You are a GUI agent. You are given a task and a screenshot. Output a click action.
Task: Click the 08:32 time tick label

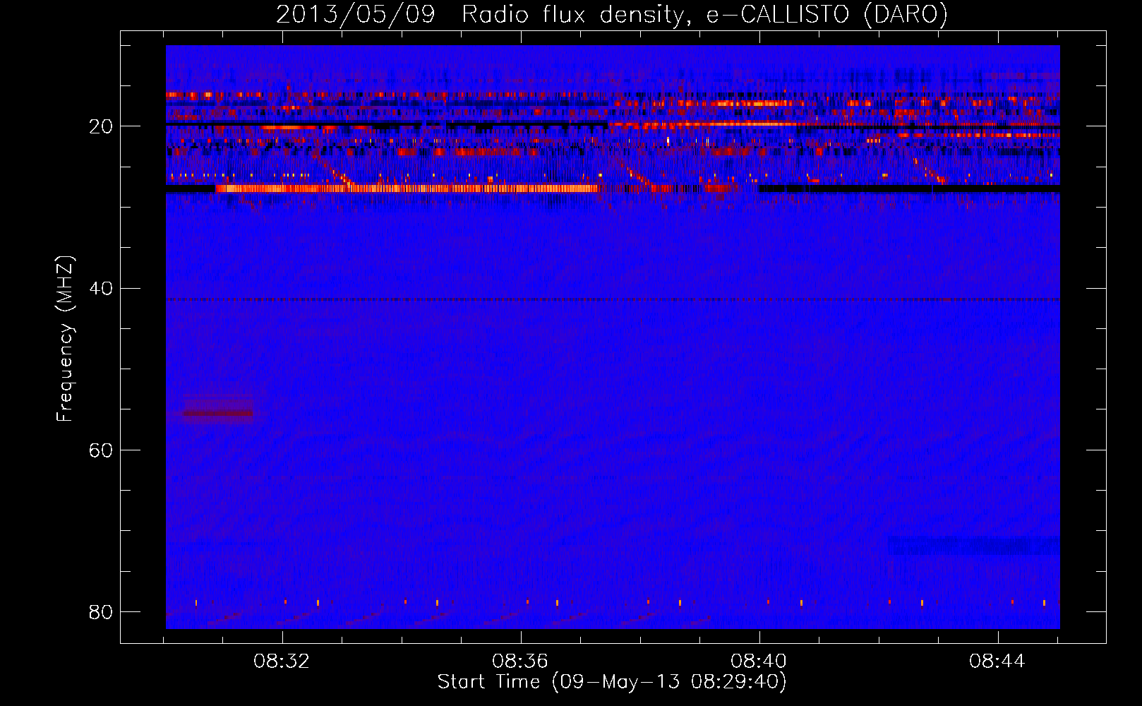(282, 662)
